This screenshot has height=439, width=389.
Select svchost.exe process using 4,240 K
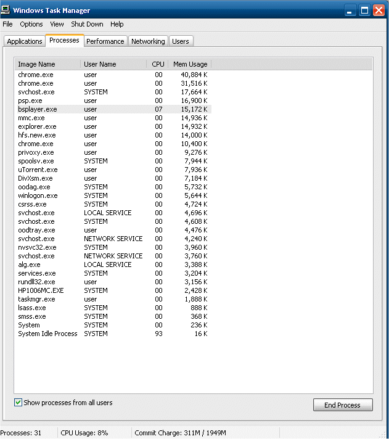point(113,239)
